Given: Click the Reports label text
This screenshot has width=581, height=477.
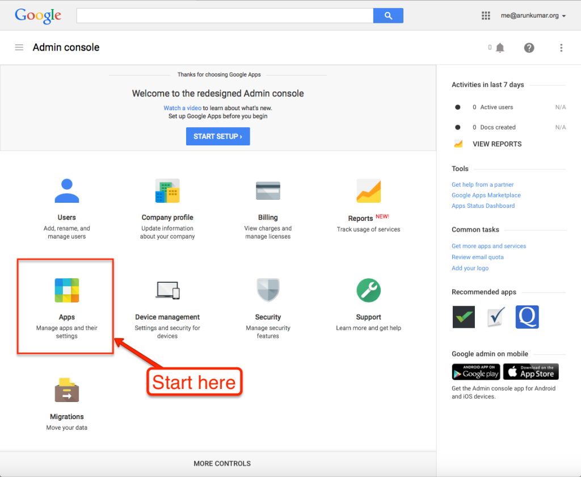Looking at the screenshot, I should [x=360, y=219].
